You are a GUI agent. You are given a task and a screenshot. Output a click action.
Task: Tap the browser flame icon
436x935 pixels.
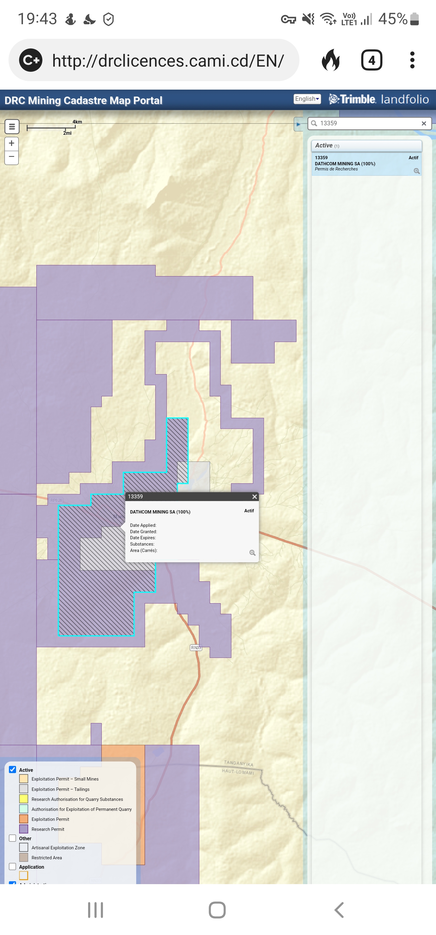(x=331, y=60)
